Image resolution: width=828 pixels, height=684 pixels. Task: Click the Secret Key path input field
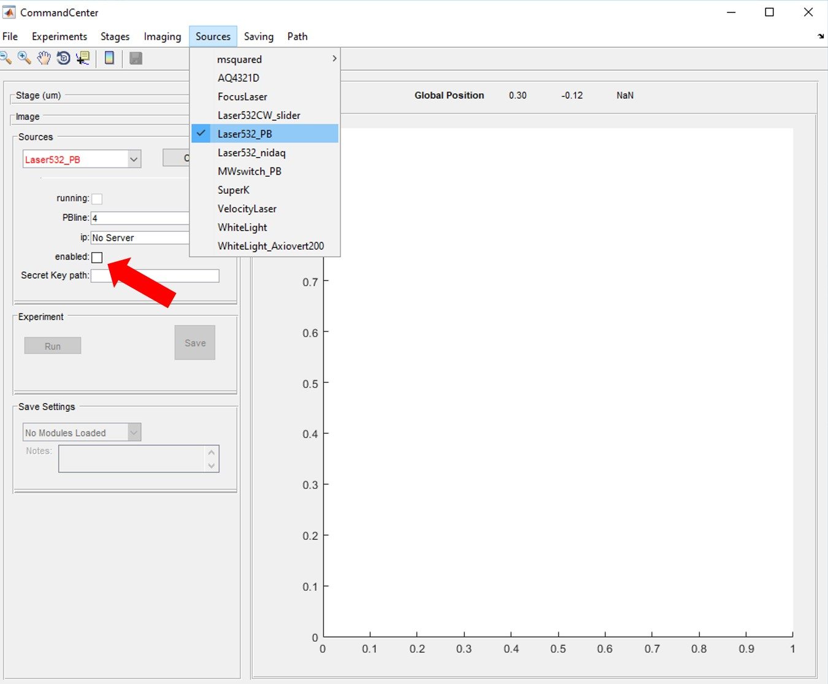click(155, 275)
